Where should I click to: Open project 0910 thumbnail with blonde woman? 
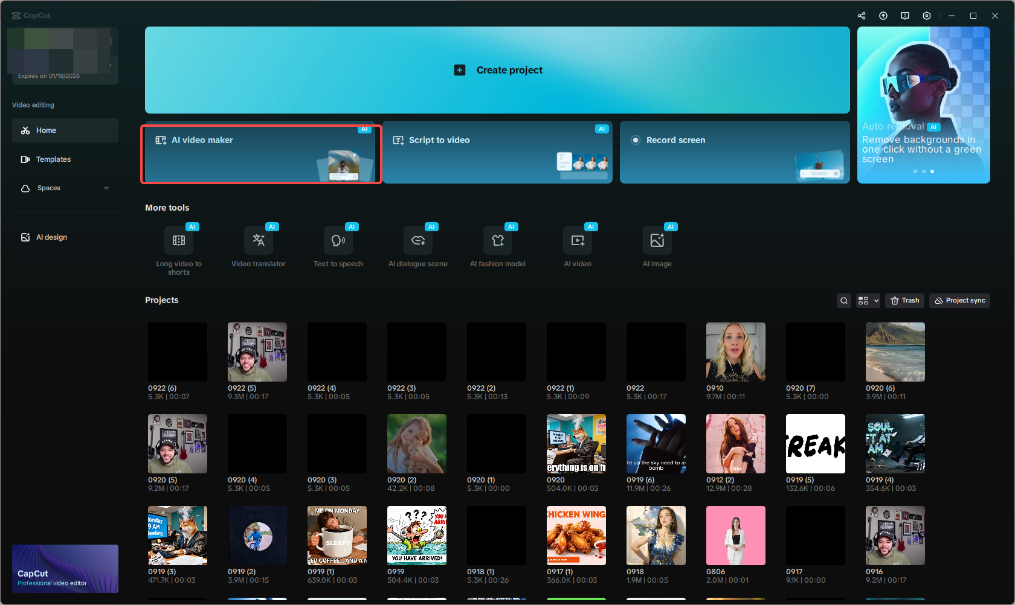(x=736, y=352)
